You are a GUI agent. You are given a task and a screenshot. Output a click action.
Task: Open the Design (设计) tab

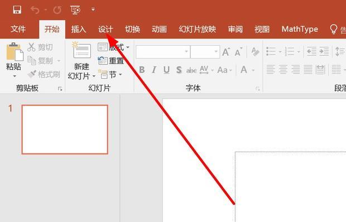point(105,30)
